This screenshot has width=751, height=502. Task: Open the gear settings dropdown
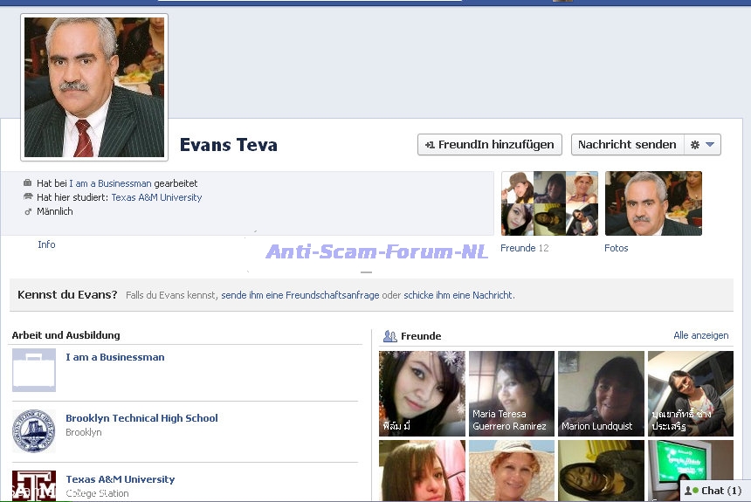click(x=702, y=145)
